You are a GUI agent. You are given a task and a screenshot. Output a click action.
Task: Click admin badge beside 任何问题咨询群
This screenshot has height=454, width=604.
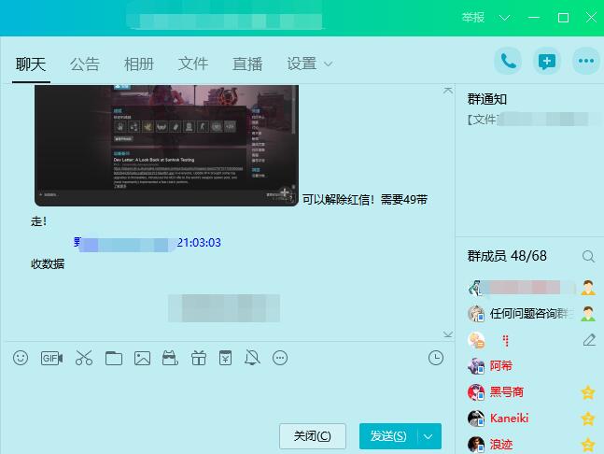(588, 314)
